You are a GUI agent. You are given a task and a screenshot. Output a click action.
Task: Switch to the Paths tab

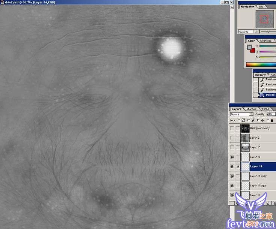[x=265, y=109]
